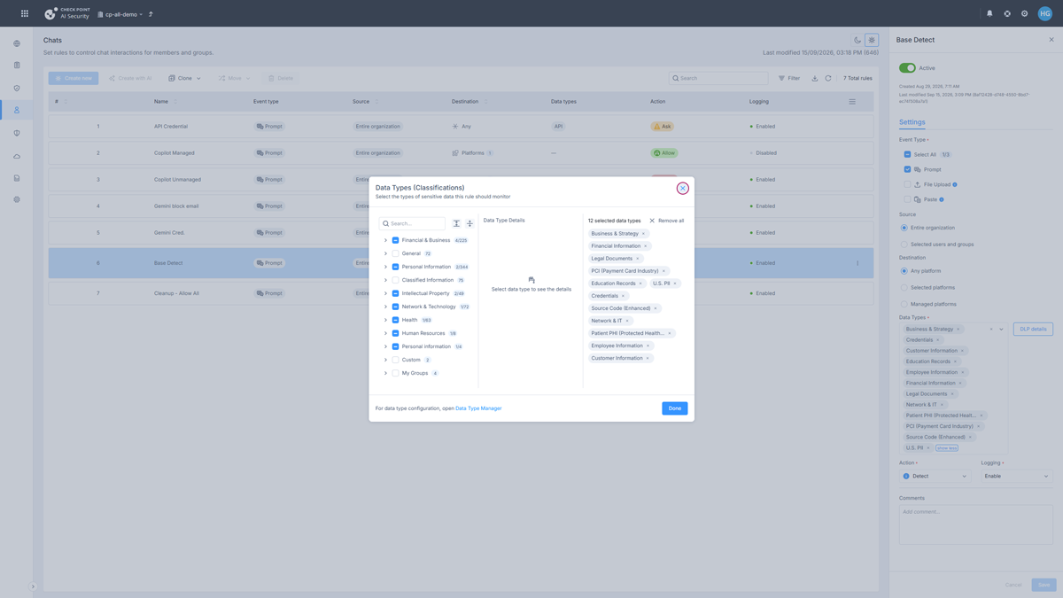Image resolution: width=1063 pixels, height=598 pixels.
Task: Open notifications bell in top bar
Action: (x=989, y=13)
